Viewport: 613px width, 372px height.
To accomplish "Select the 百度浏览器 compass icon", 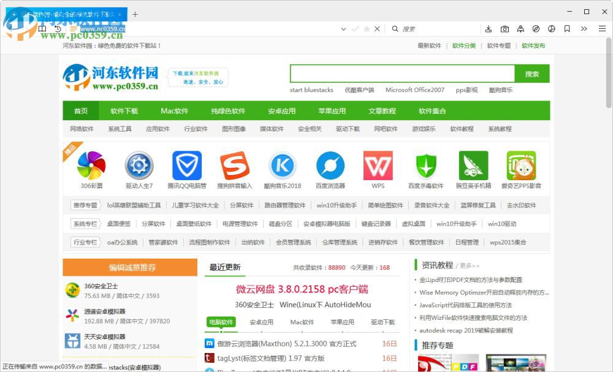I will coord(330,166).
